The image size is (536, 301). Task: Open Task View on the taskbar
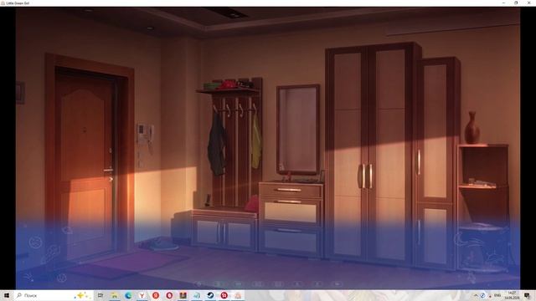tap(100, 295)
